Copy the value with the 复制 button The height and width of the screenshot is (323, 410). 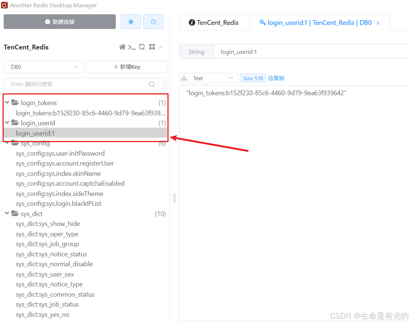click(276, 78)
